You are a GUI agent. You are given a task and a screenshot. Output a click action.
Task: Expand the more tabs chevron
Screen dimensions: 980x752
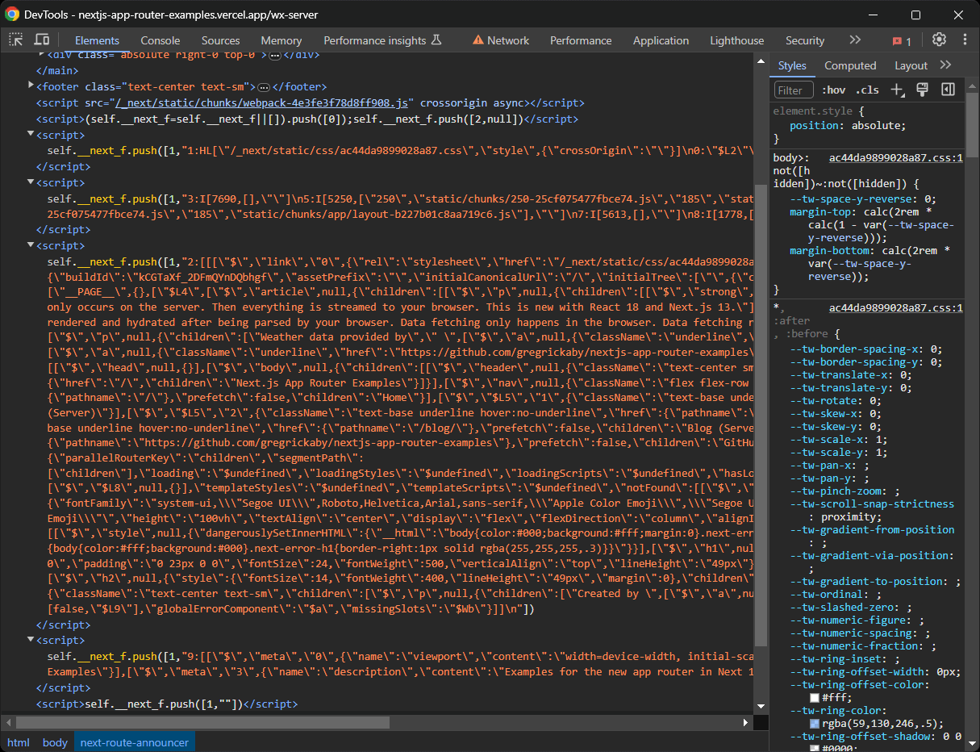click(855, 39)
